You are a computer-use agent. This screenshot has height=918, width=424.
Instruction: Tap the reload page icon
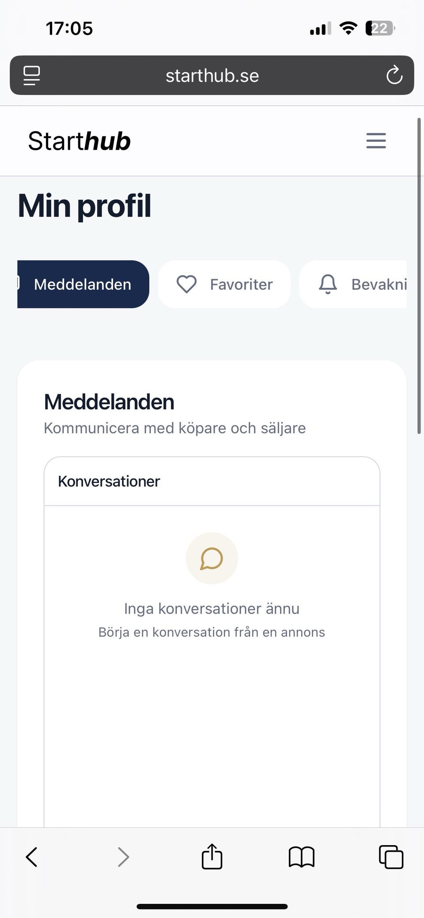394,75
